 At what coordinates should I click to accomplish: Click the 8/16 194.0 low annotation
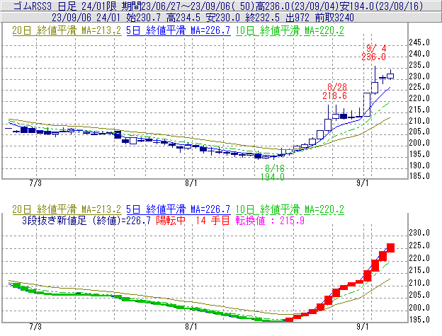[273, 173]
